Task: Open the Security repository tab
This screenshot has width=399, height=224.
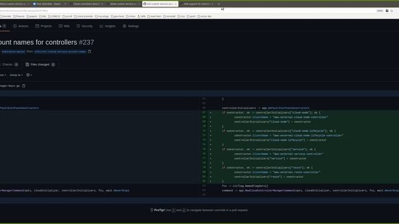Action: click(x=85, y=26)
